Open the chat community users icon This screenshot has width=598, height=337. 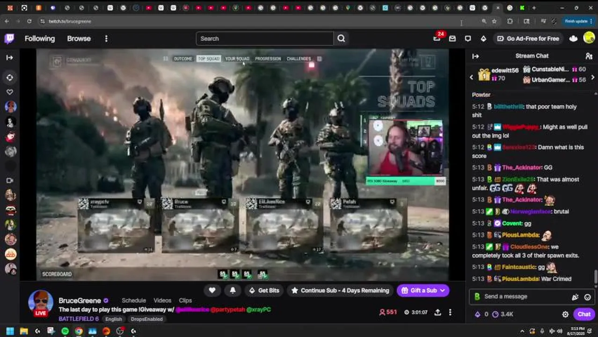(x=589, y=56)
